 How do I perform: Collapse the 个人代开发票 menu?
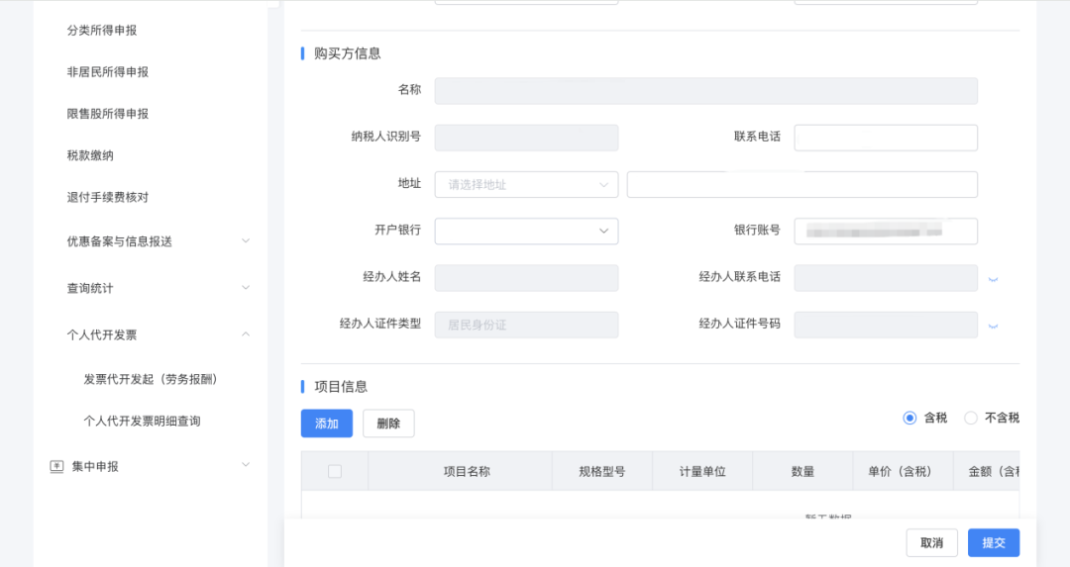(246, 334)
